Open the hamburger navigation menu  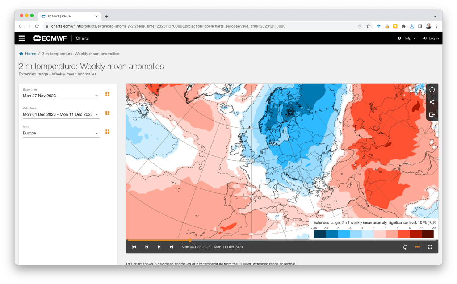click(22, 38)
